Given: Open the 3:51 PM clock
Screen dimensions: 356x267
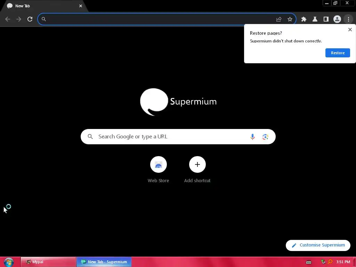Looking at the screenshot, I should tap(343, 262).
